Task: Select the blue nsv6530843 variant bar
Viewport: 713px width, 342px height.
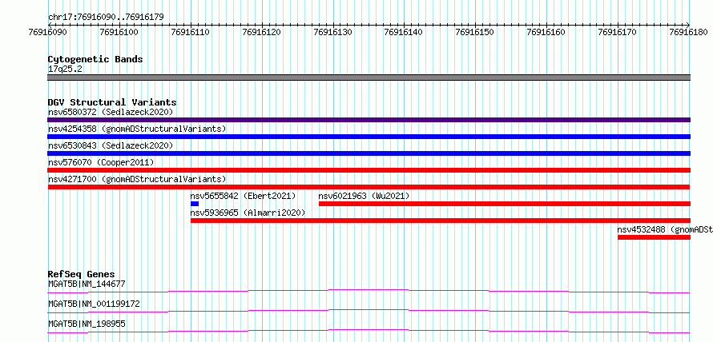Action: (369, 153)
